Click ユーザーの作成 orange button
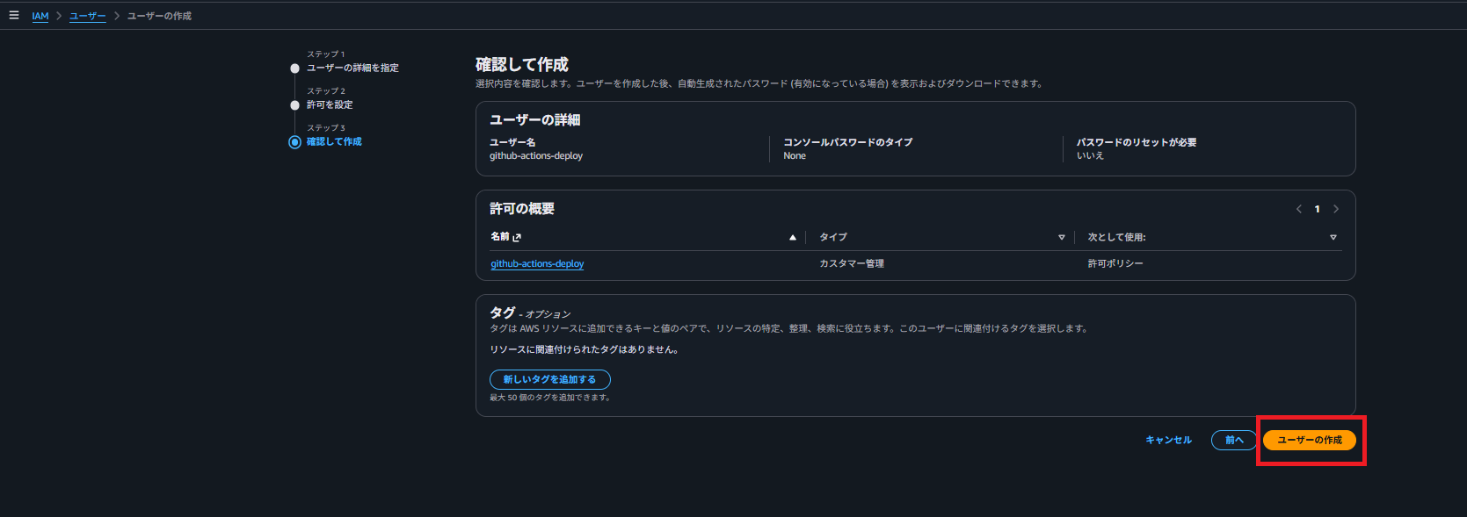This screenshot has height=517, width=1467. pyautogui.click(x=1310, y=440)
